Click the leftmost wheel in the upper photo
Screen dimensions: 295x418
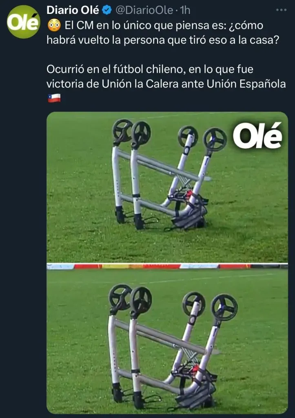click(122, 130)
